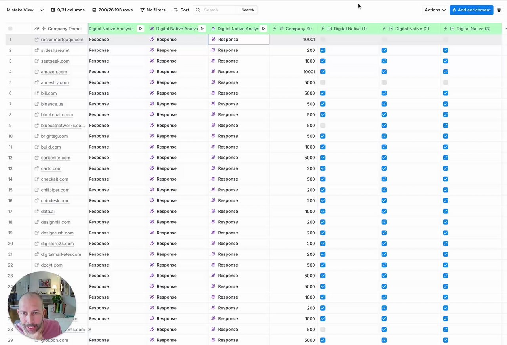
Task: Toggle the select-all rows checkbox in header
Action: click(x=10, y=29)
